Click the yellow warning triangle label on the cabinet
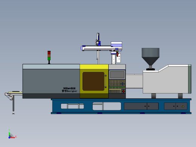Screen dimensions: 196x147 pos(183,106)
